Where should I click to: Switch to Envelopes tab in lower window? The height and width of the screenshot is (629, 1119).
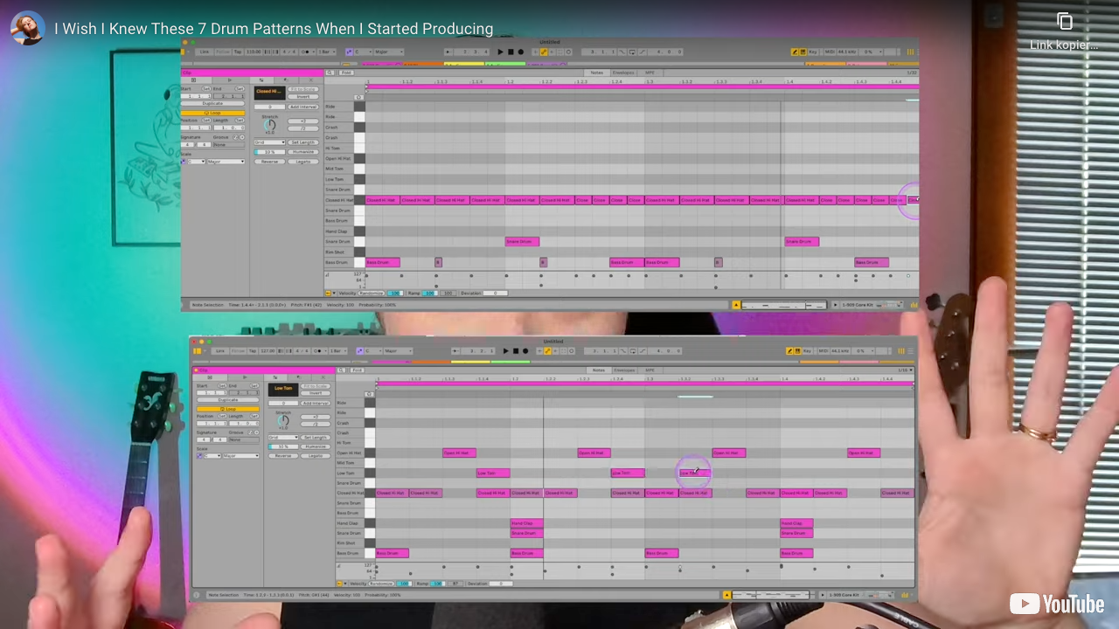pyautogui.click(x=624, y=370)
